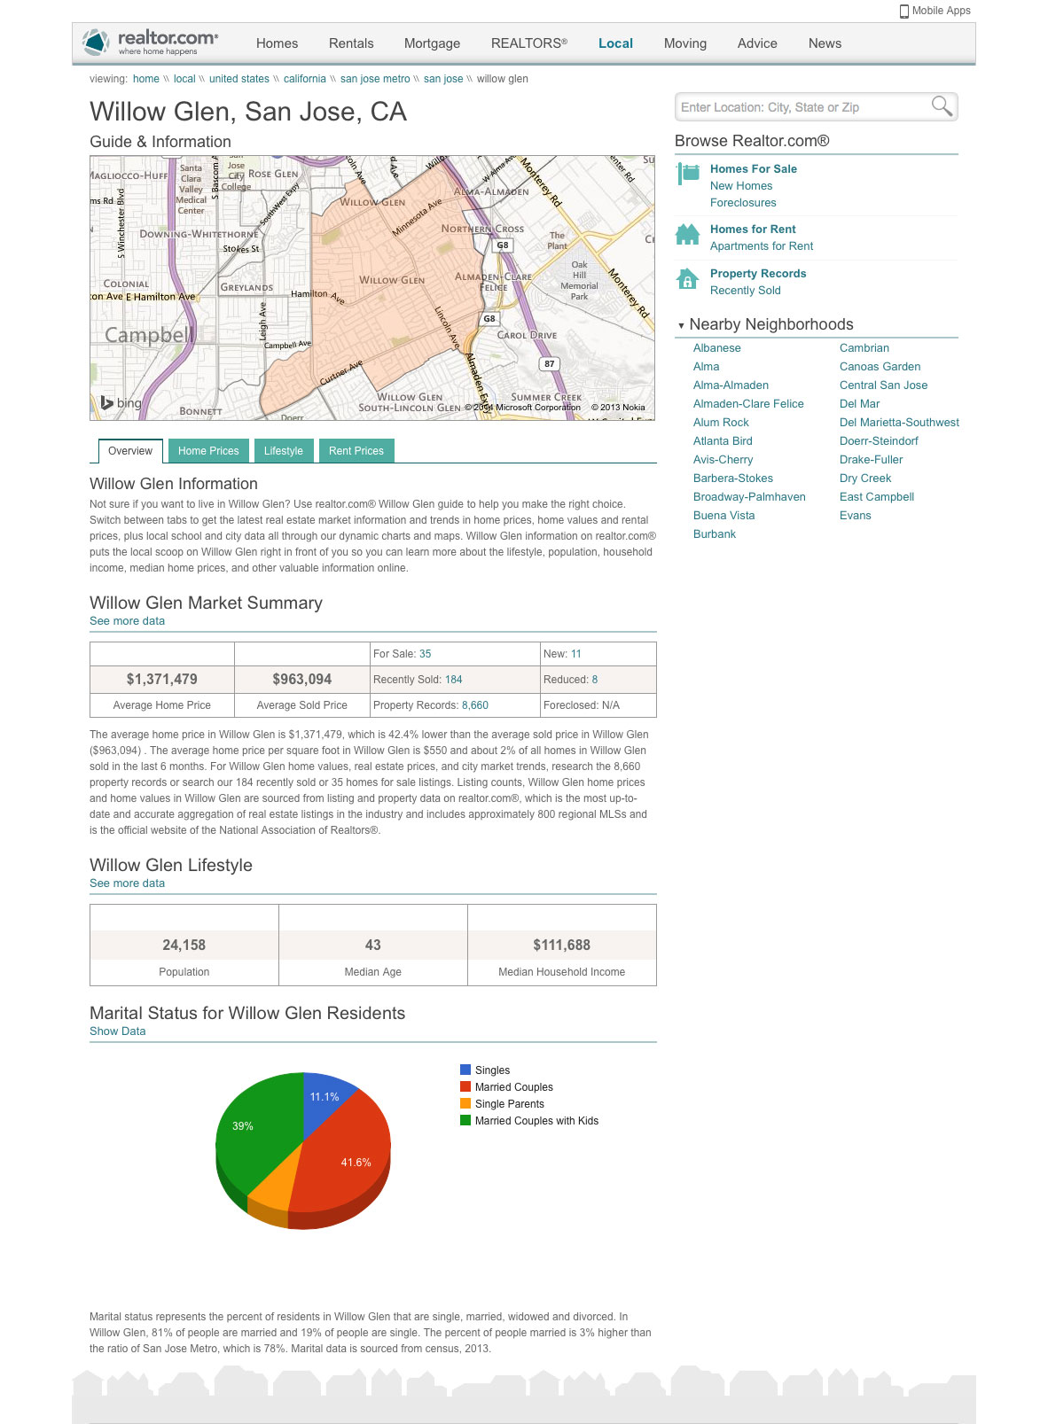Click the New listings count 11
The image size is (1048, 1424).
576,654
